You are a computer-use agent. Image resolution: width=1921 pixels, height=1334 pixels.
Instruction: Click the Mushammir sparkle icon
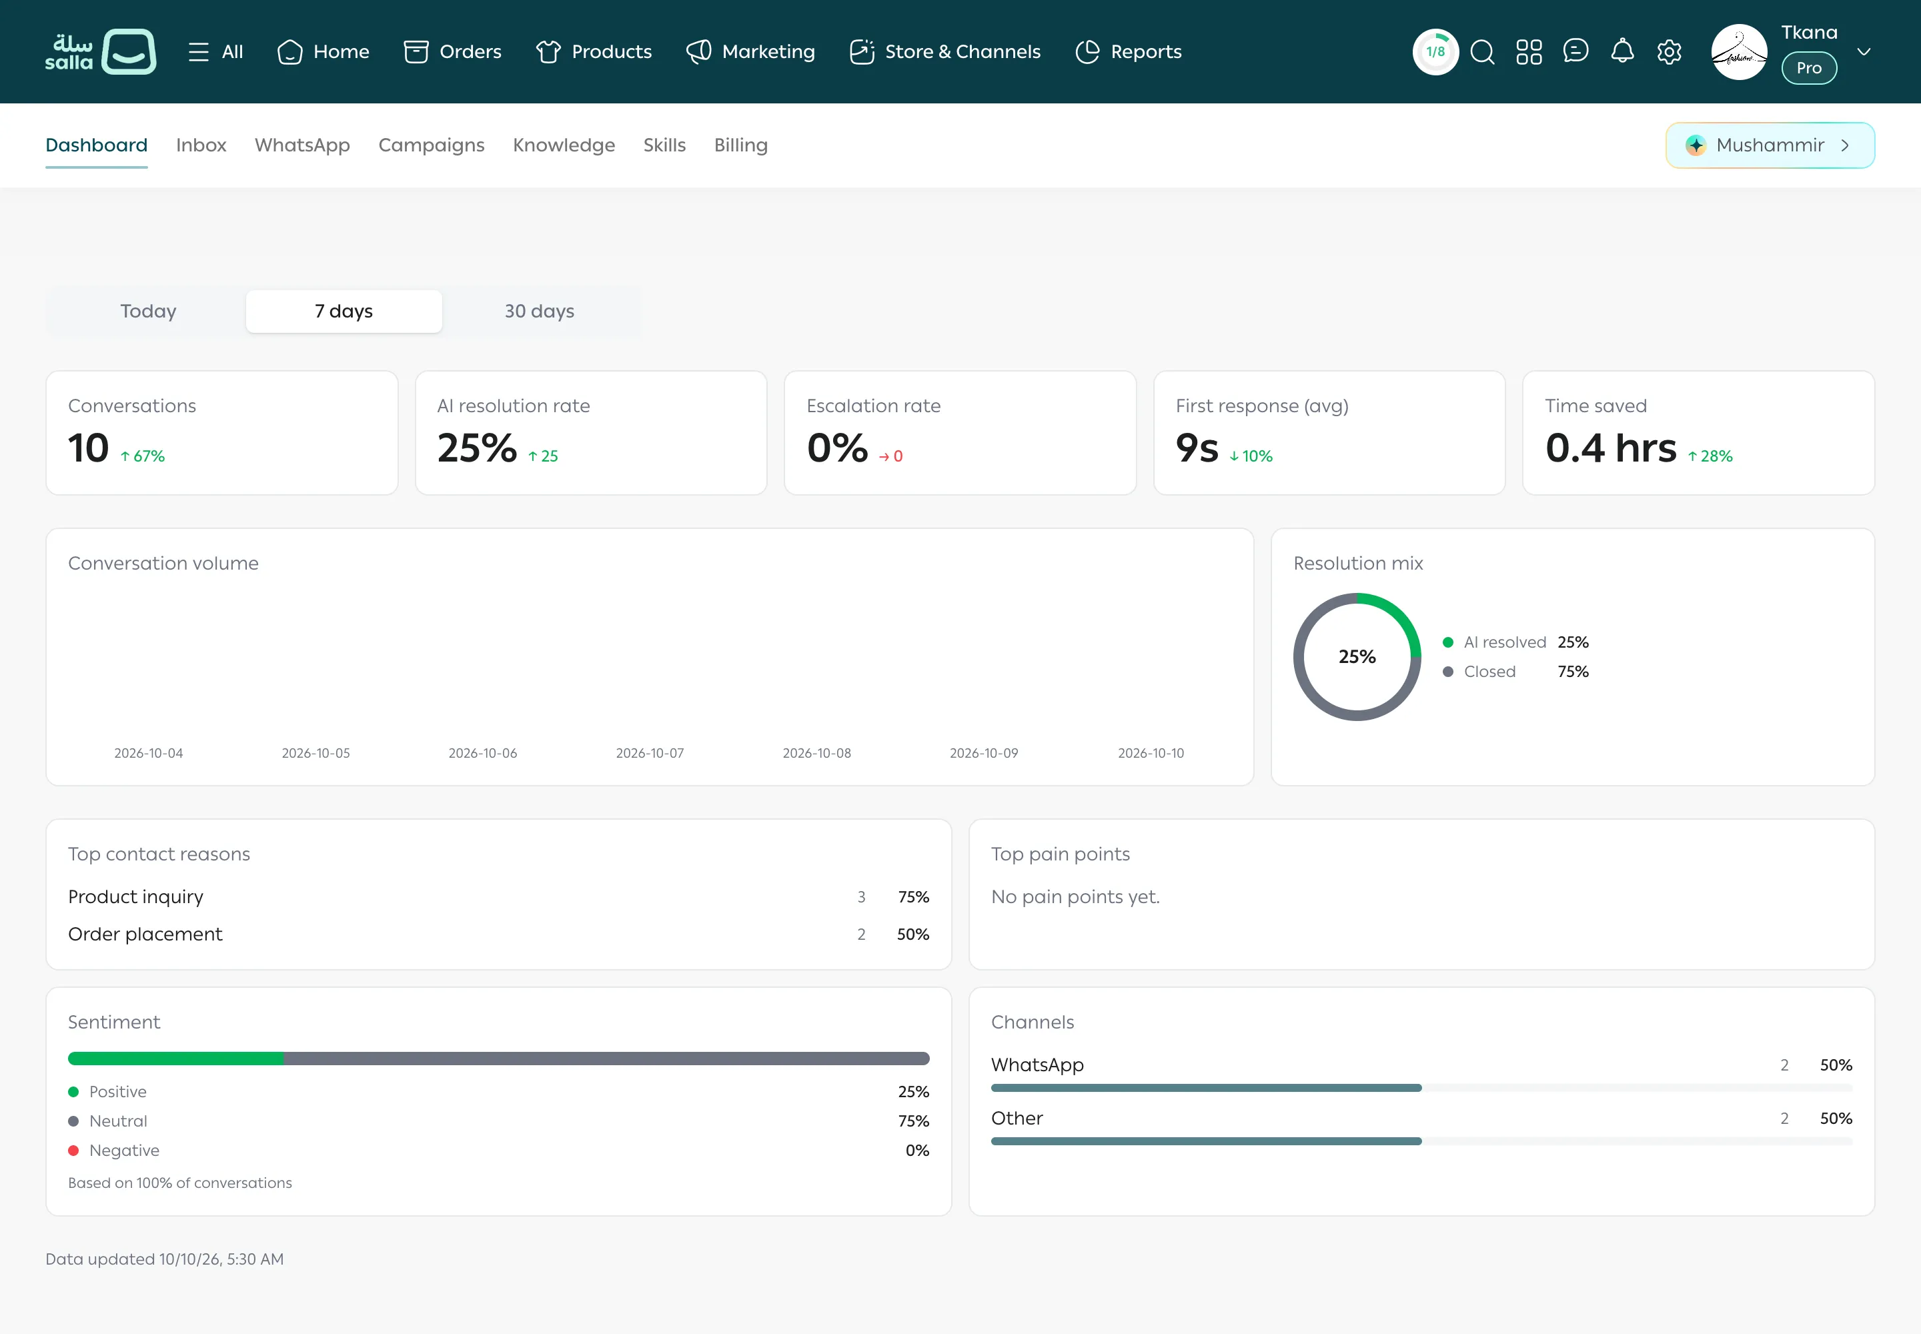tap(1696, 145)
